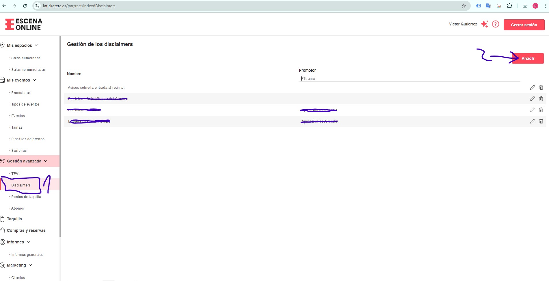
Task: Click the sparkle AI icon beside username
Action: (485, 24)
